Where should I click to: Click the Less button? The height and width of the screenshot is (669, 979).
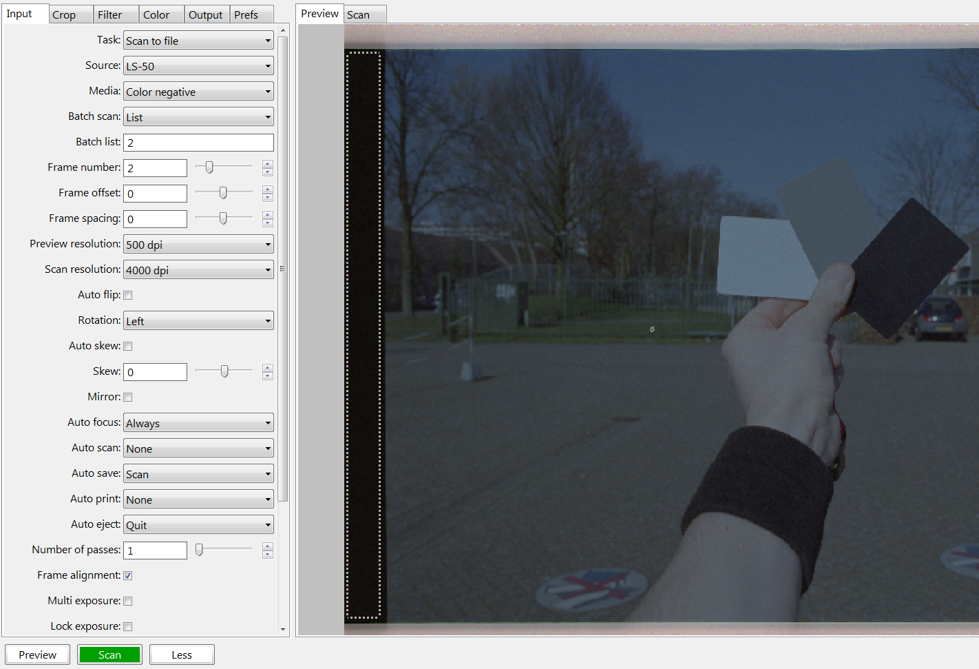click(x=181, y=655)
